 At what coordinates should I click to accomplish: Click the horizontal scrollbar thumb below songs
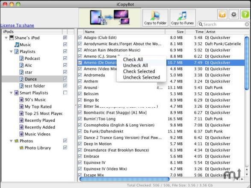tap(124, 179)
